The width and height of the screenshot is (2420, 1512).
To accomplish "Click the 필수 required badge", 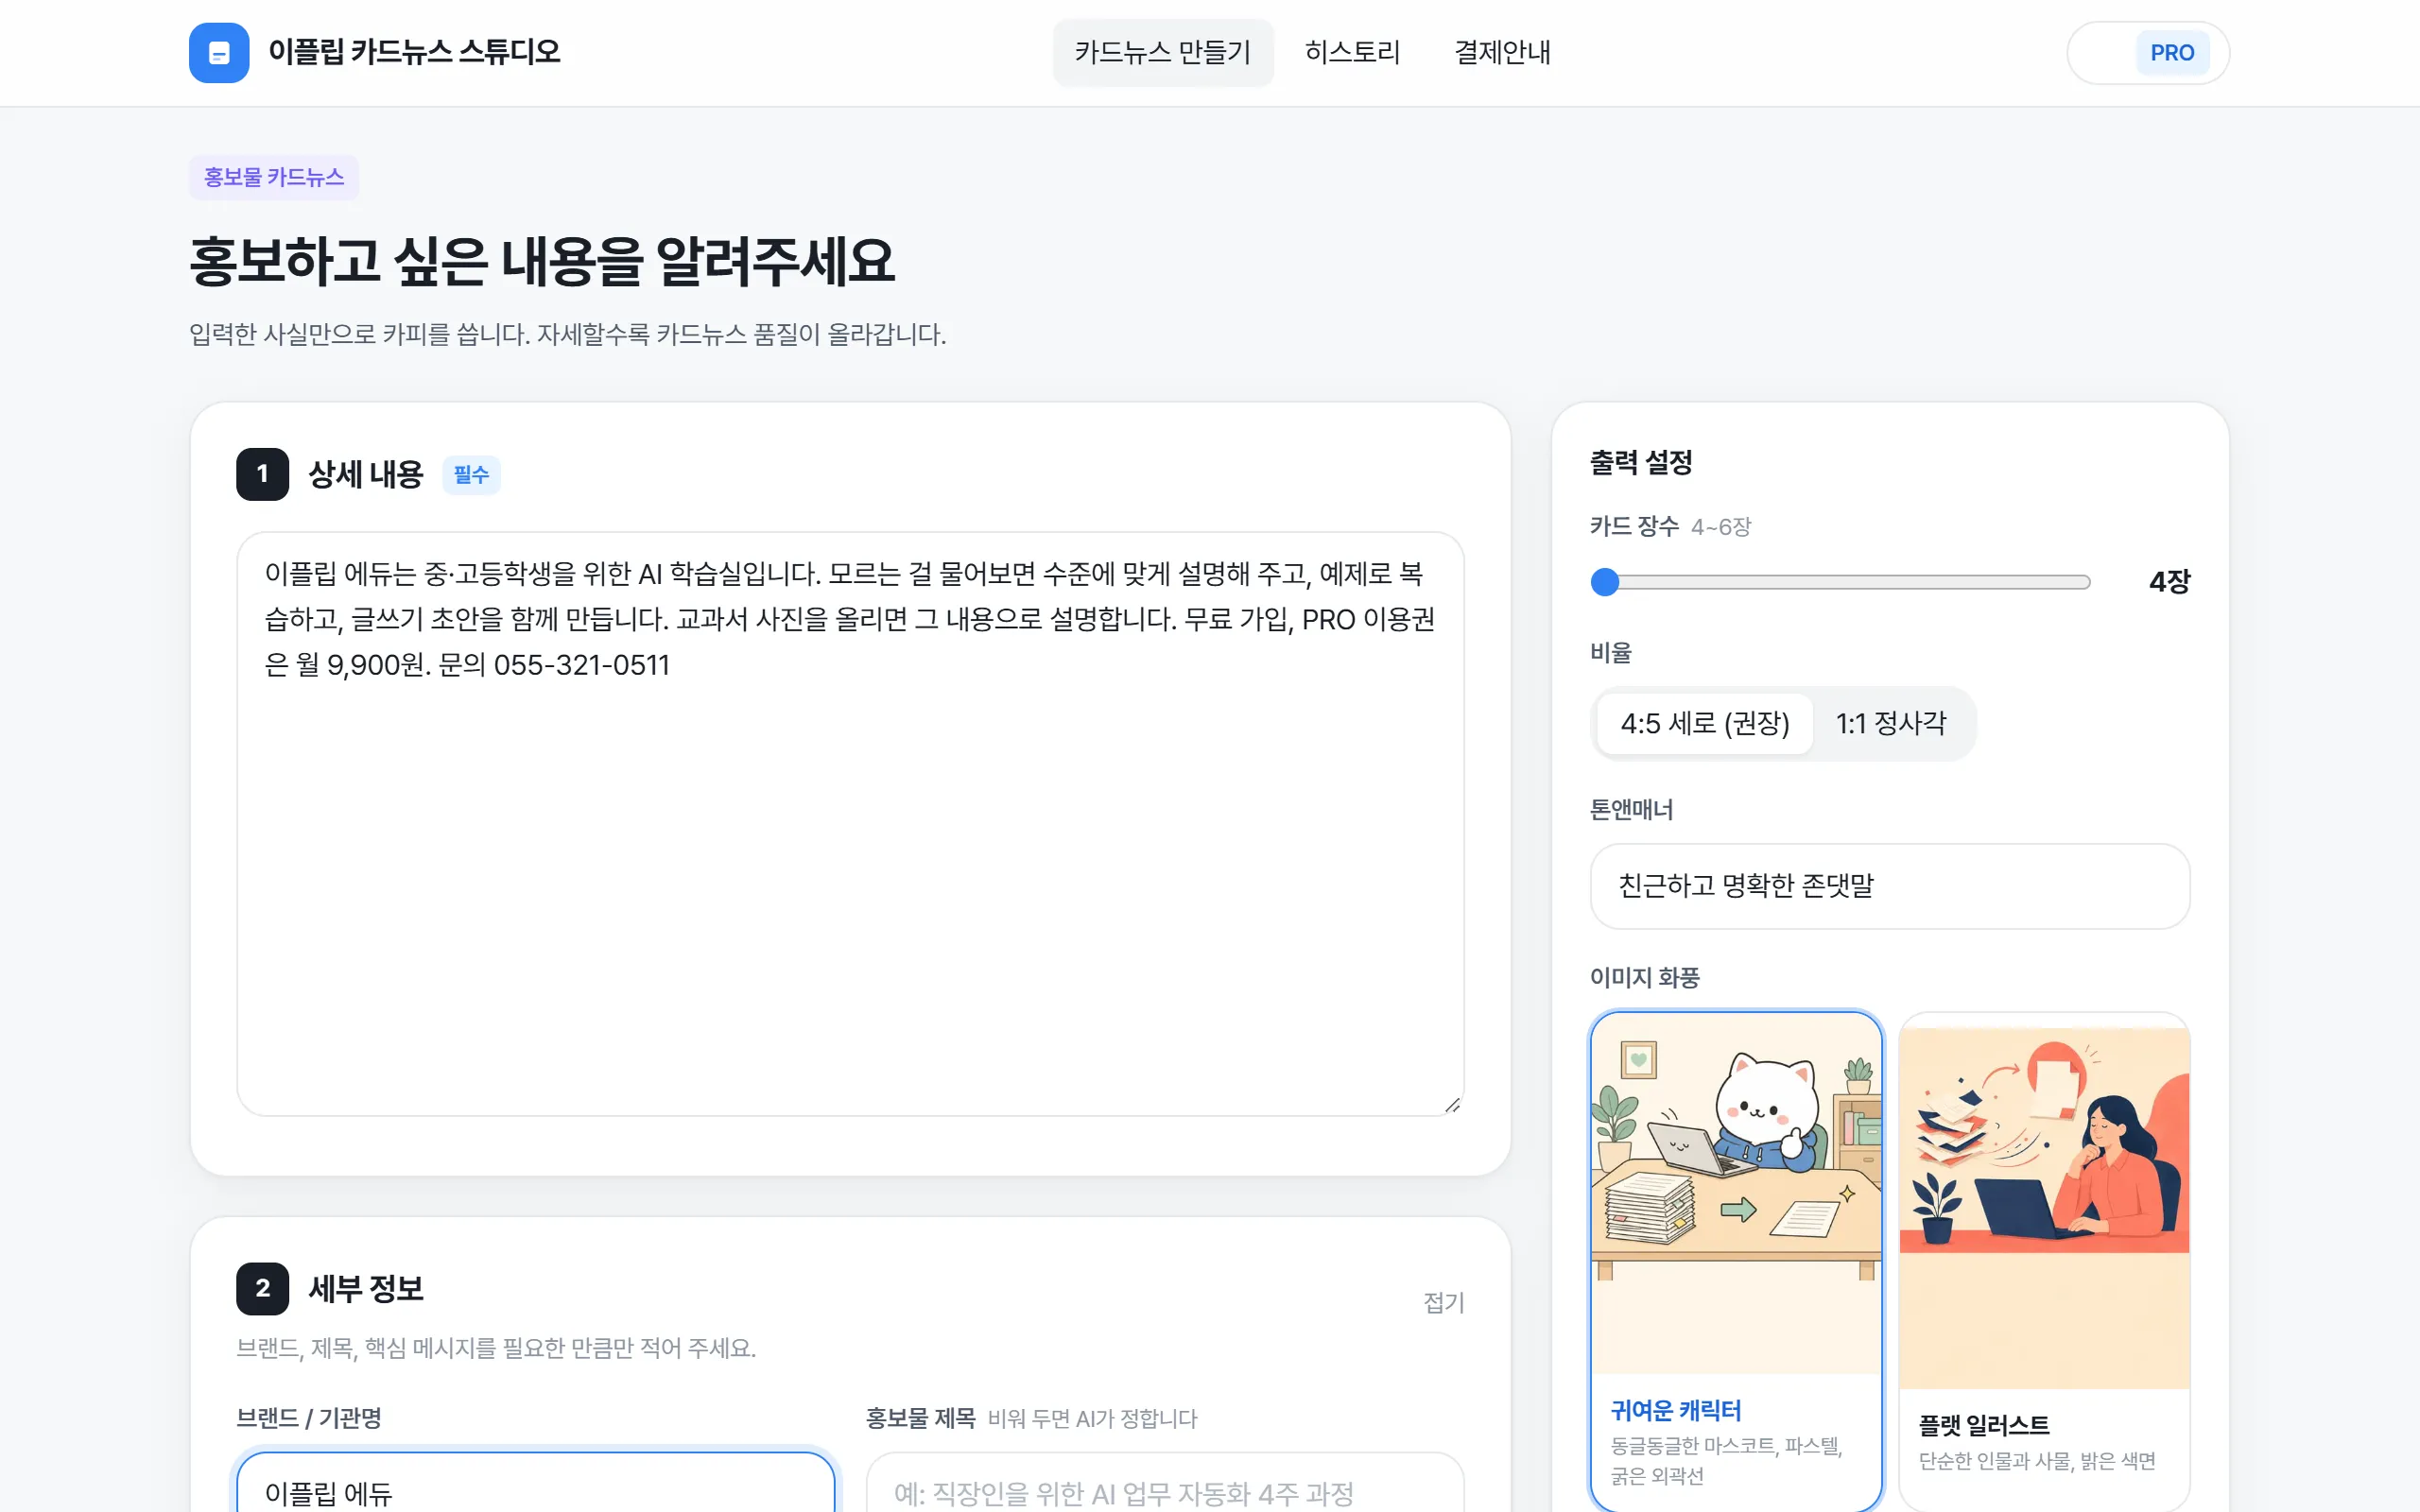I will 471,474.
